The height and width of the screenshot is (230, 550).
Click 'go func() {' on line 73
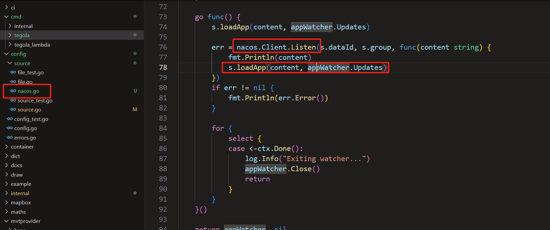click(x=218, y=17)
